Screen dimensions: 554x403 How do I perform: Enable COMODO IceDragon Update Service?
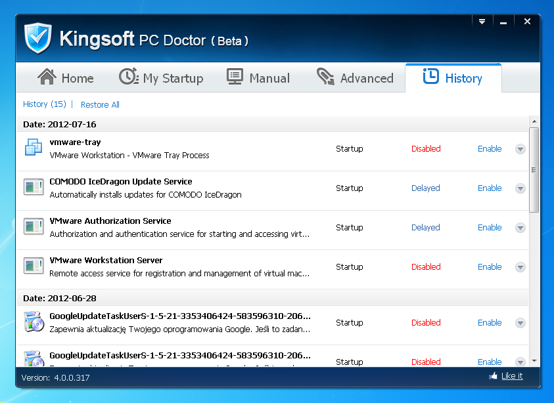490,188
